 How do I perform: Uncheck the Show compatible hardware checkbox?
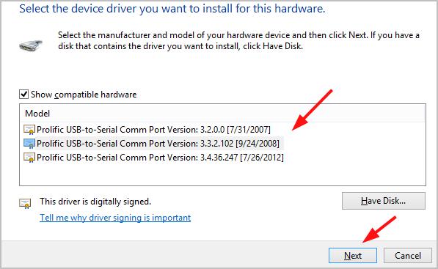click(x=23, y=95)
